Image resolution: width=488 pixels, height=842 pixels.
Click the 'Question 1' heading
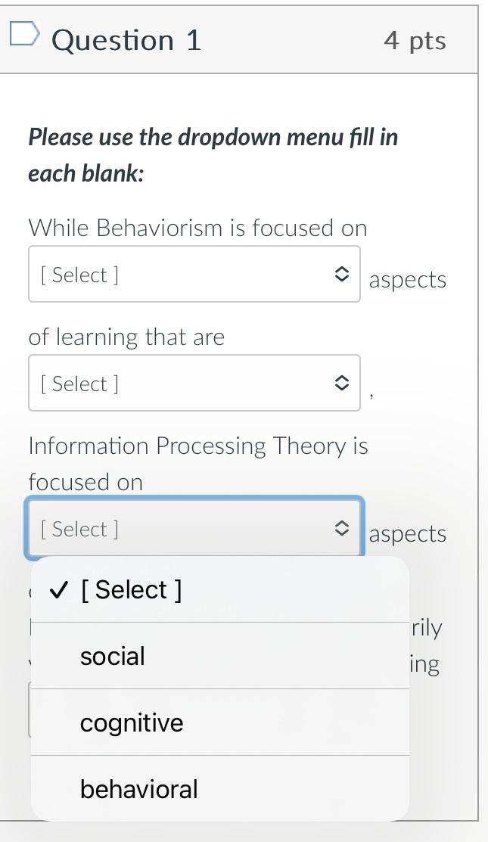[x=126, y=39]
